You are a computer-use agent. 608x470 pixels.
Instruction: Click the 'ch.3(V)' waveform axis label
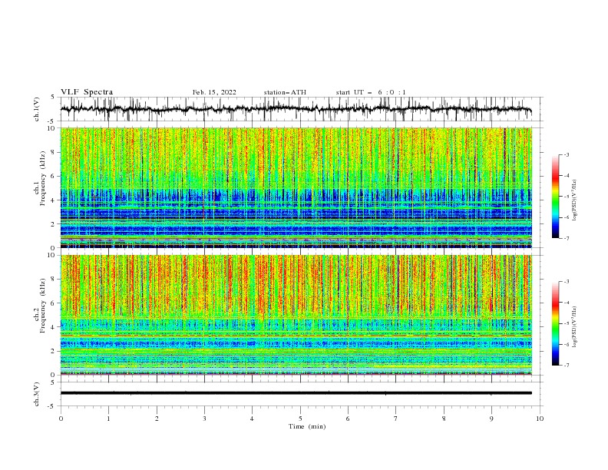(37, 394)
